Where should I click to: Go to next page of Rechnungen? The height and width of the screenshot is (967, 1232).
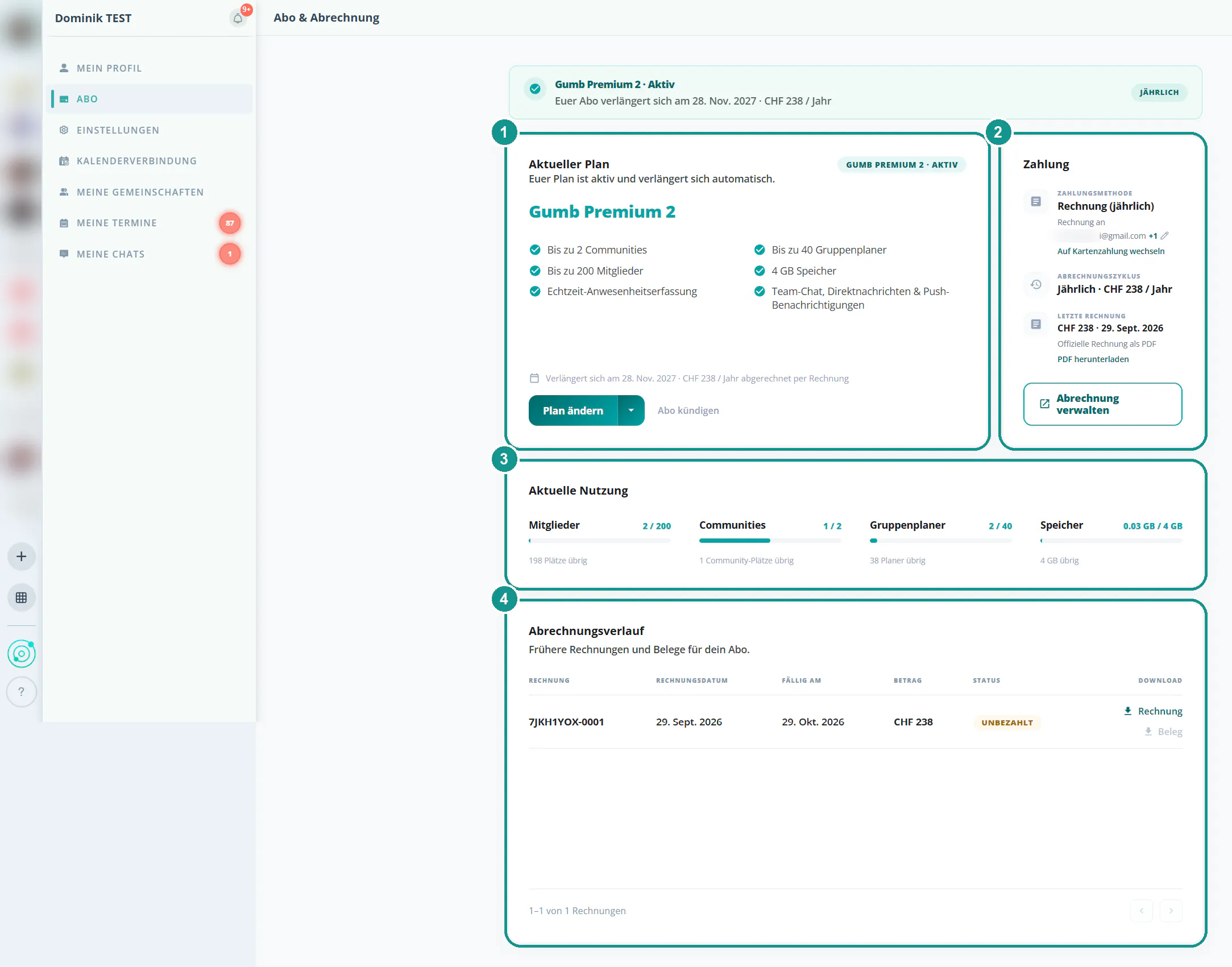point(1171,910)
